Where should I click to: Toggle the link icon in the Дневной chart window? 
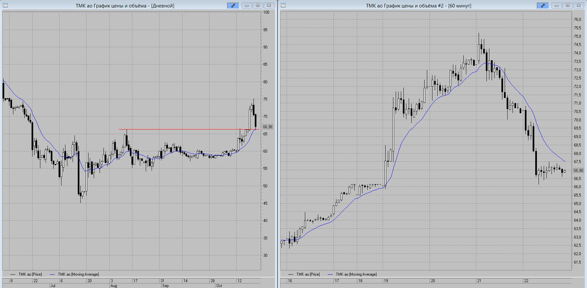pos(233,6)
